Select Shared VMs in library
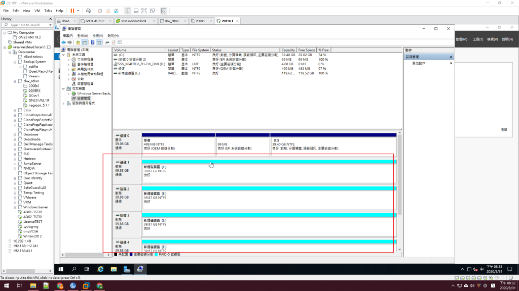 click(x=22, y=42)
